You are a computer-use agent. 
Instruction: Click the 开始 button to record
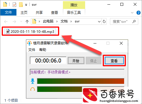coord(76,60)
